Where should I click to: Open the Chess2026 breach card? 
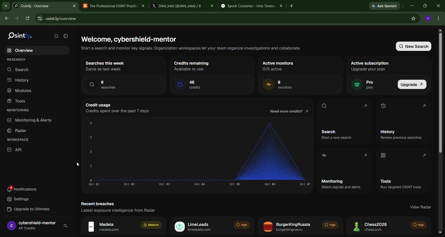coord(389,227)
